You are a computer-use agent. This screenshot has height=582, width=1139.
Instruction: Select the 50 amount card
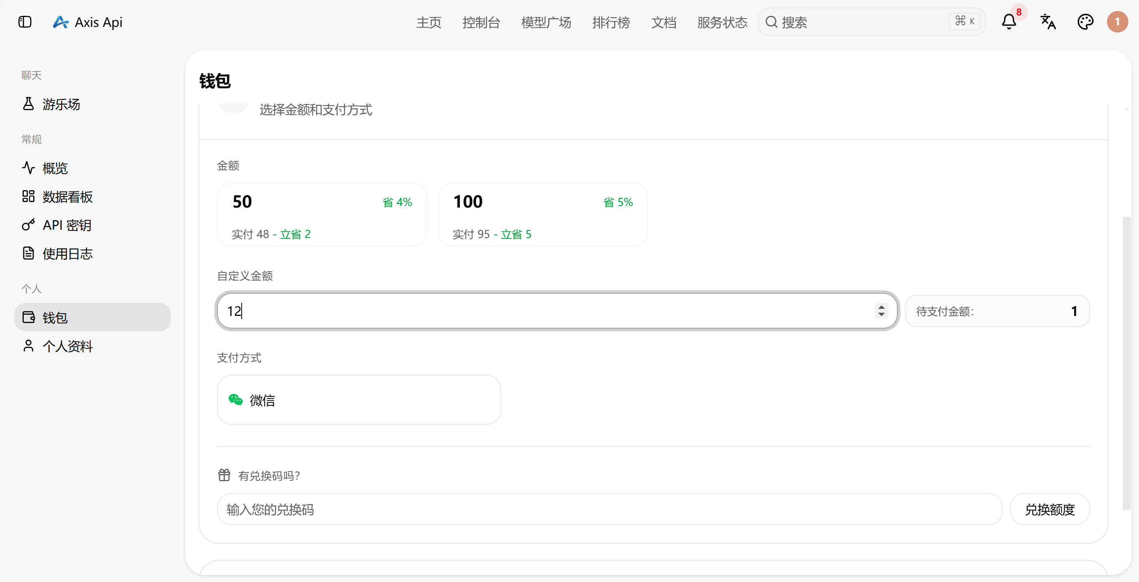(x=322, y=215)
